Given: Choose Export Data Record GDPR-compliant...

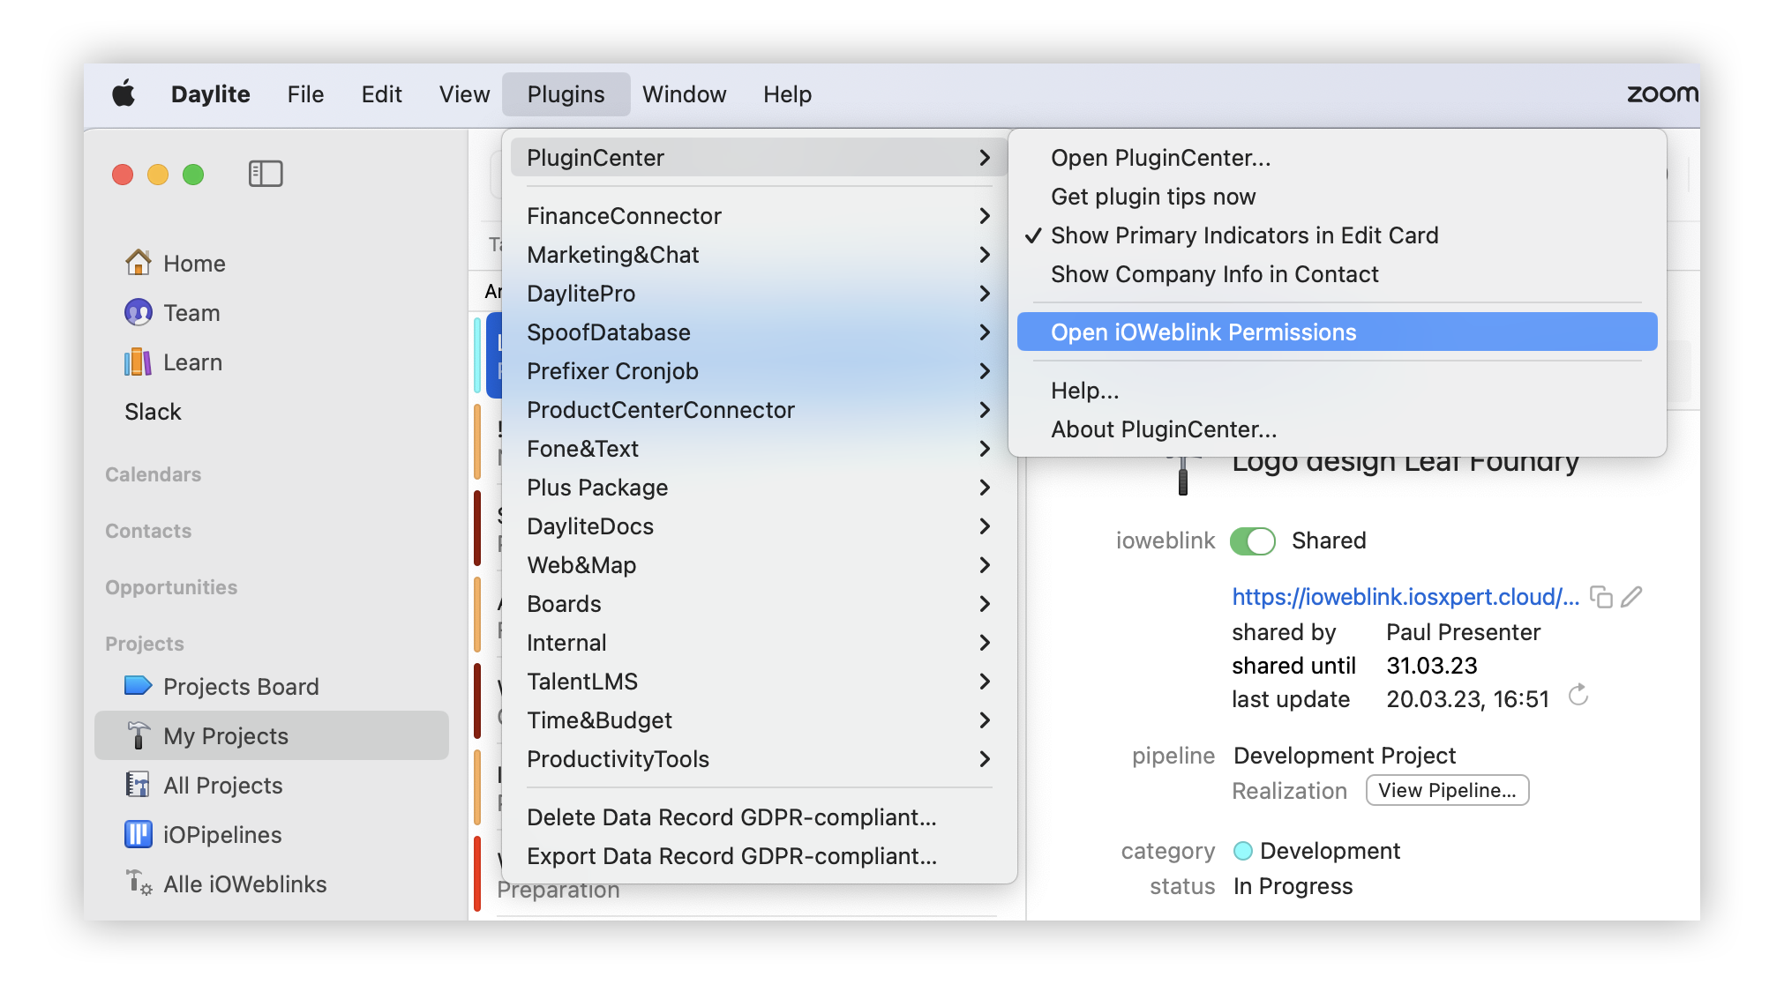Looking at the screenshot, I should tap(760, 856).
